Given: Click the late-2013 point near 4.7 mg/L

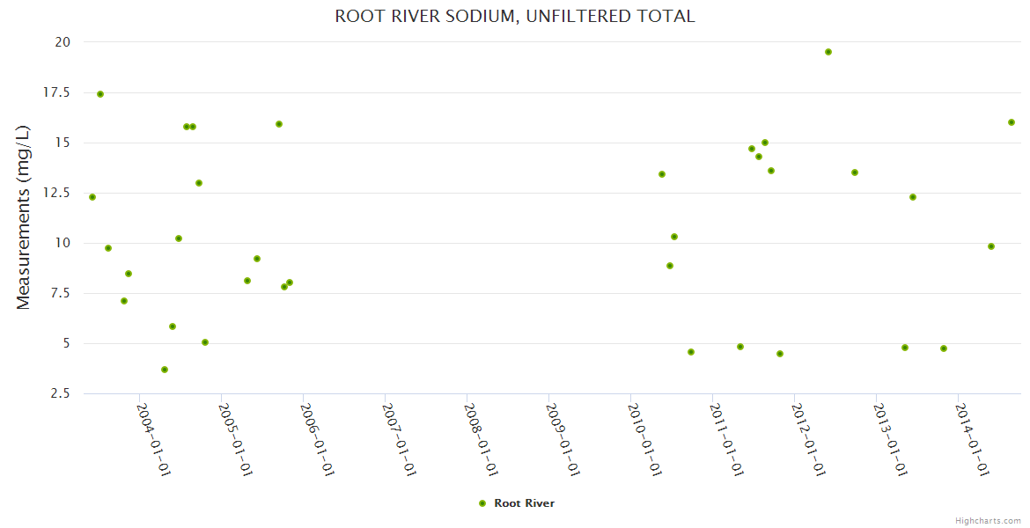Looking at the screenshot, I should (944, 348).
